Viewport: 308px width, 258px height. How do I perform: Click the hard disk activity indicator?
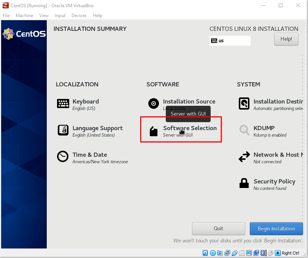pos(205,253)
